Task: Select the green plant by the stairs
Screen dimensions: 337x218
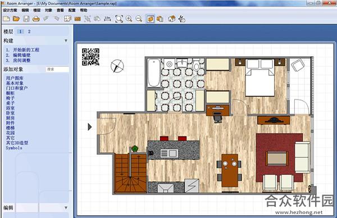Action: [135, 148]
